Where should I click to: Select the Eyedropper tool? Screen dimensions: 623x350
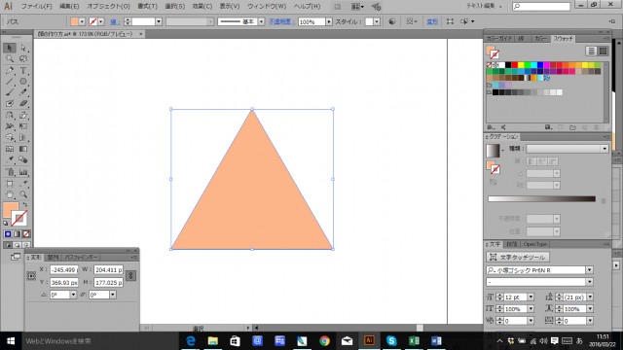click(10, 159)
